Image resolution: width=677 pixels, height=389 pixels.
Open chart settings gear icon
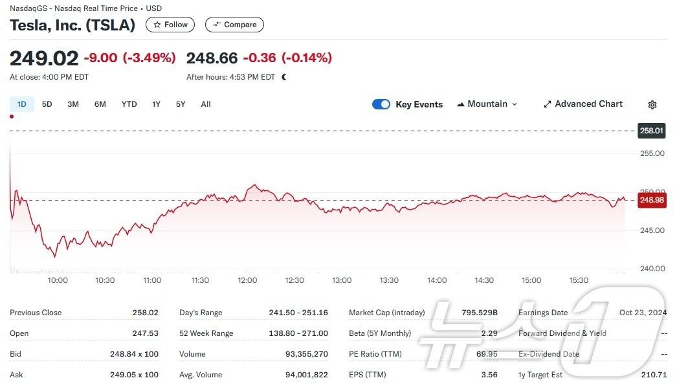point(652,105)
